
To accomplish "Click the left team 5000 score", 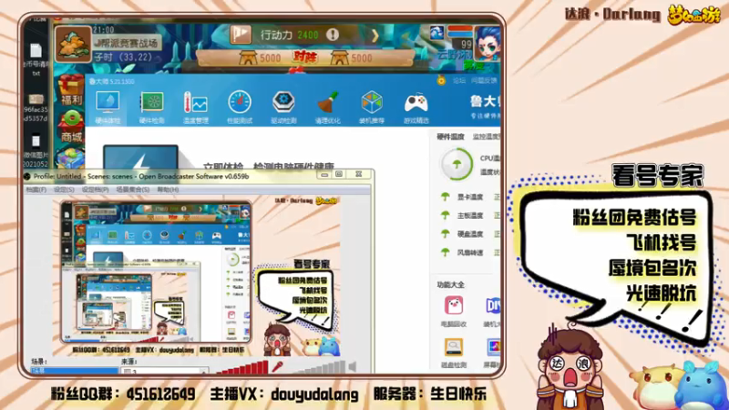I will tap(270, 58).
